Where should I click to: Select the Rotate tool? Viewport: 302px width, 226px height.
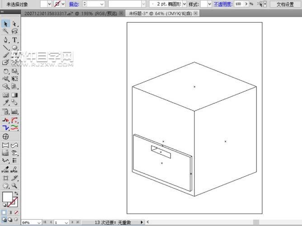pos(5,71)
